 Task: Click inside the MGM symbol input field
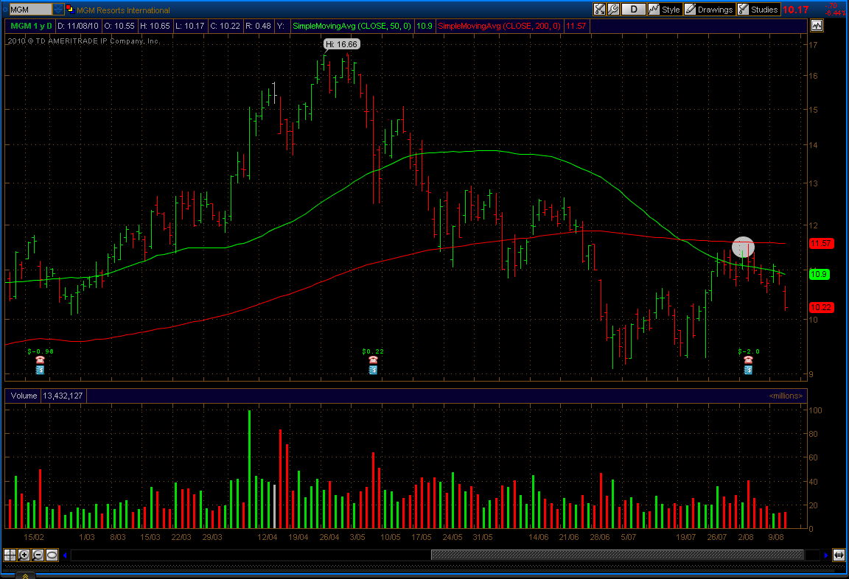pos(30,9)
